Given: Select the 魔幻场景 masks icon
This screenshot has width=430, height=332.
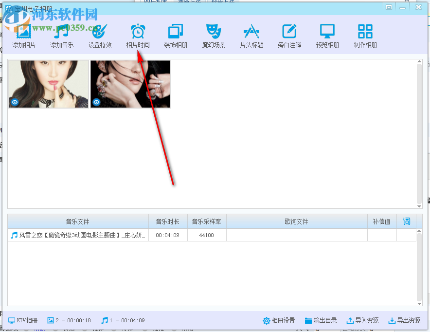Looking at the screenshot, I should click(214, 31).
